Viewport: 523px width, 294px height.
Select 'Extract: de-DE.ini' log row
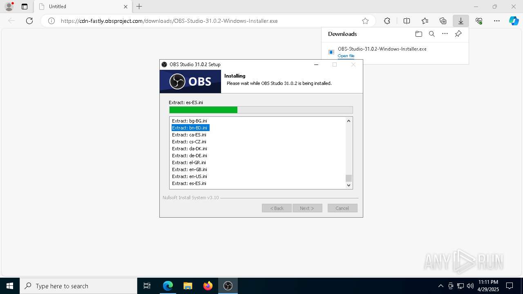pyautogui.click(x=190, y=156)
